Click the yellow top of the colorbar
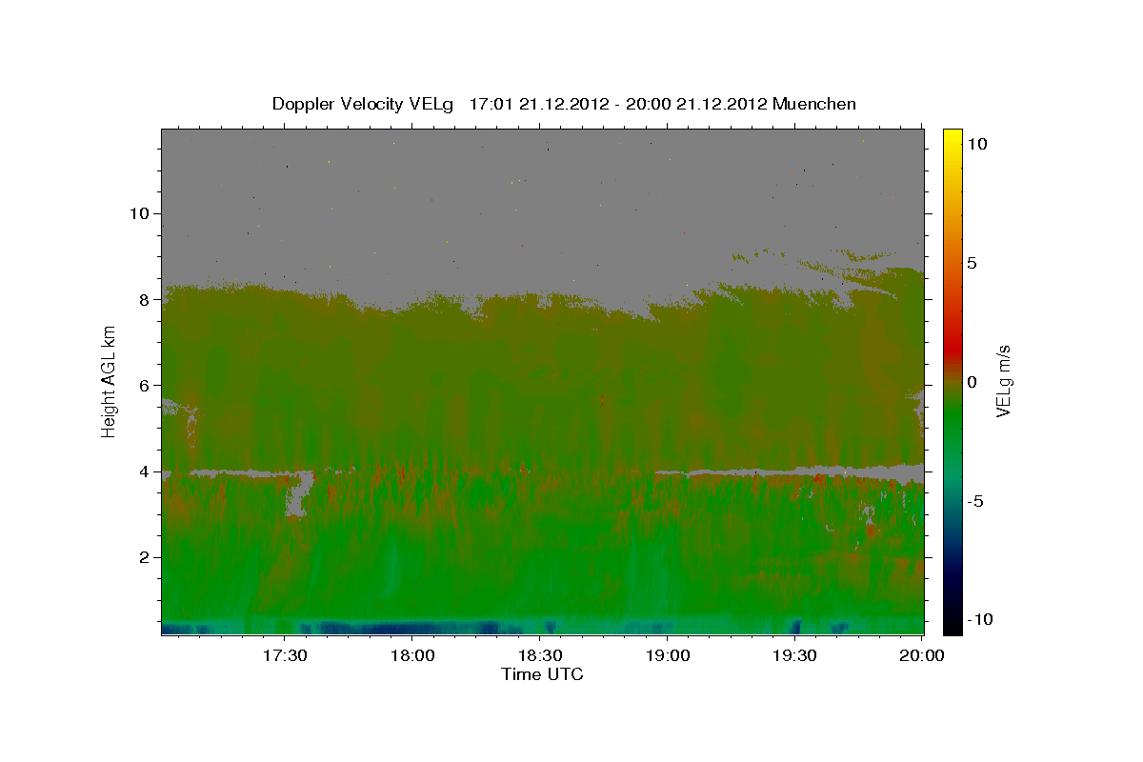Screen dimensions: 1143x762 (952, 138)
